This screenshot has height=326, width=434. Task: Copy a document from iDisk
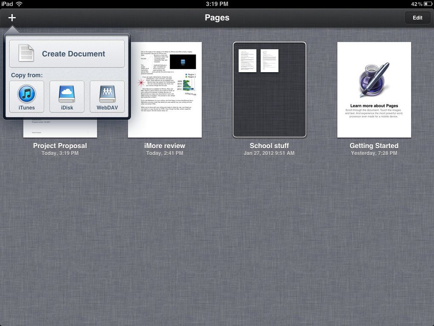tap(67, 96)
